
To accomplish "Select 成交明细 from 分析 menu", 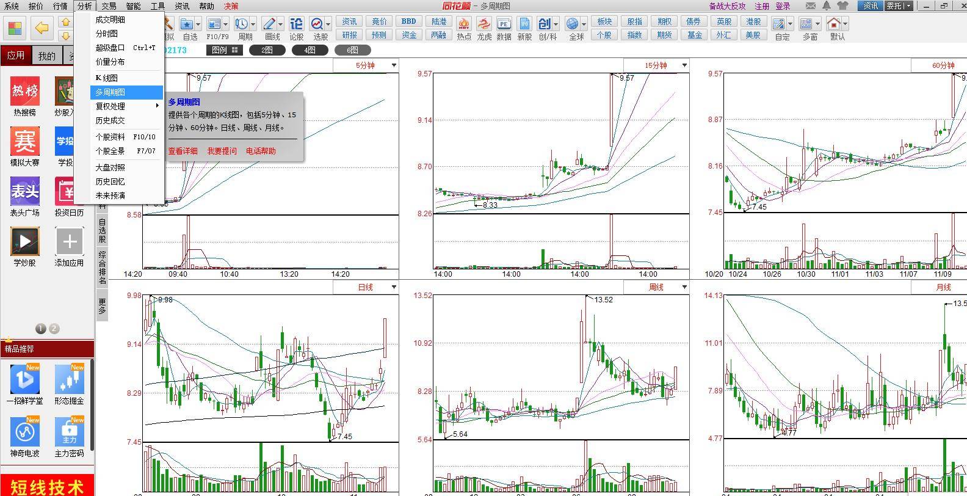I will pyautogui.click(x=127, y=20).
